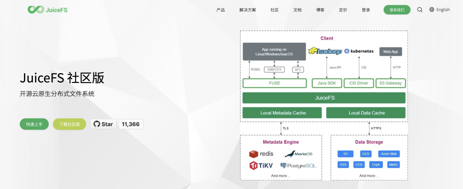Click the GCS storage box

click(366, 154)
